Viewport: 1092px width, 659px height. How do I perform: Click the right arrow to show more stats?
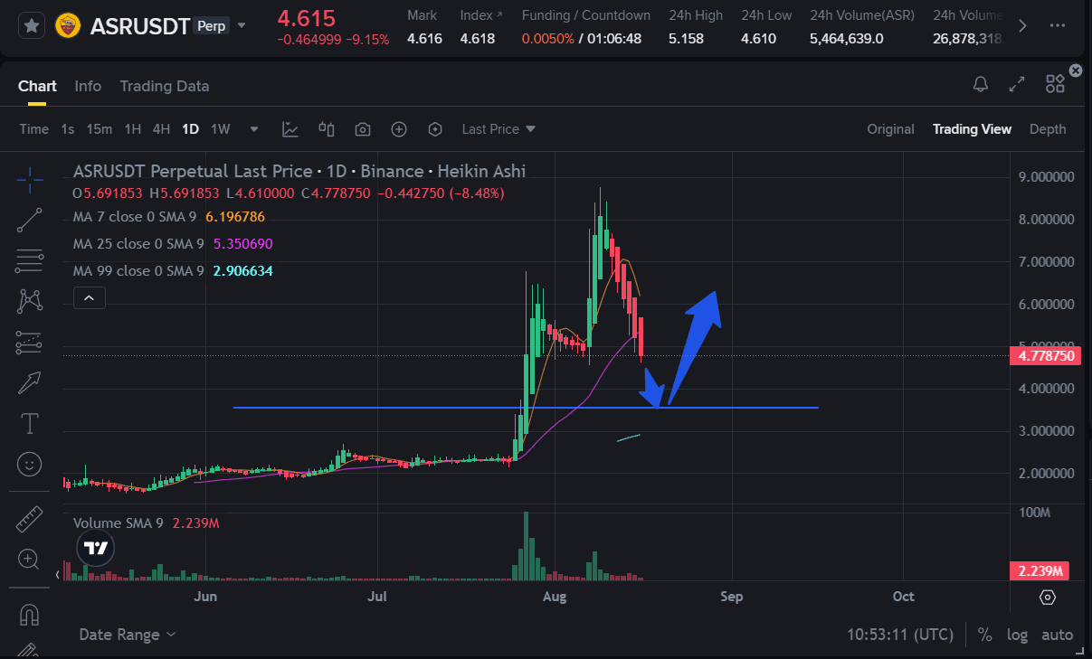(x=1022, y=25)
